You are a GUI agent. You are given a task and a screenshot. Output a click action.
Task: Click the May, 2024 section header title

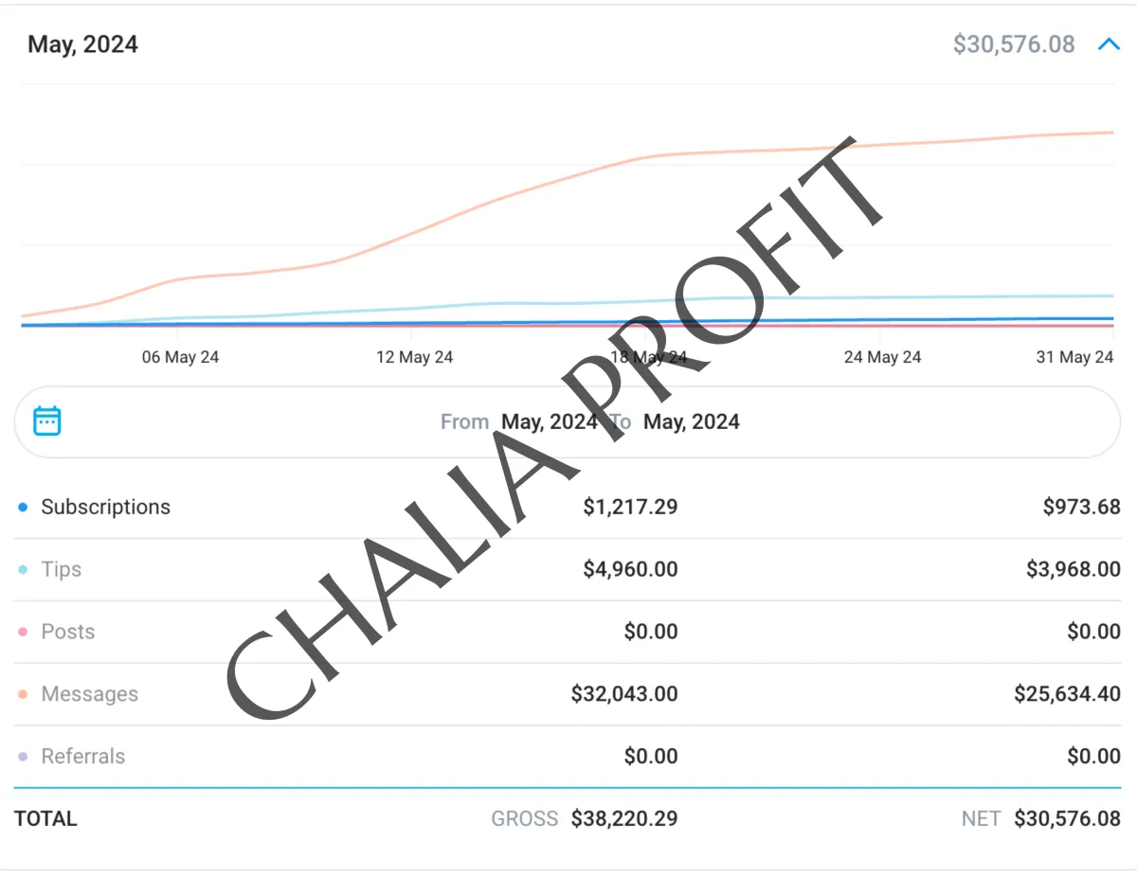(82, 45)
